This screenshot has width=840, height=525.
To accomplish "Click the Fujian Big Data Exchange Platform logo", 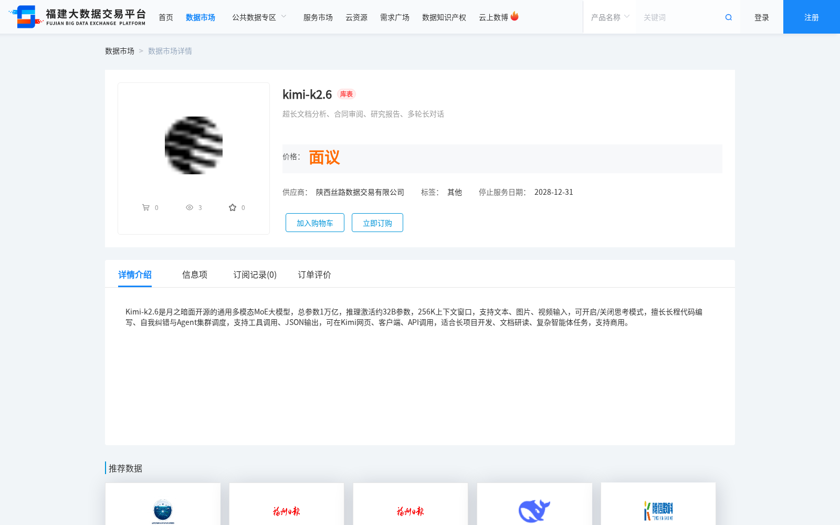I will (x=77, y=17).
